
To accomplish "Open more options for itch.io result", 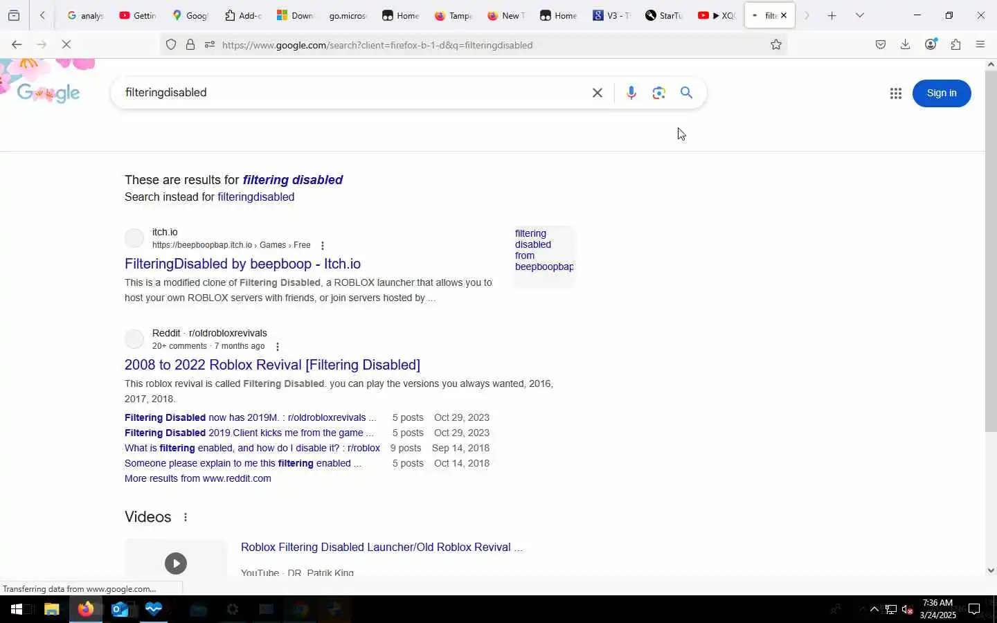I will [x=322, y=246].
